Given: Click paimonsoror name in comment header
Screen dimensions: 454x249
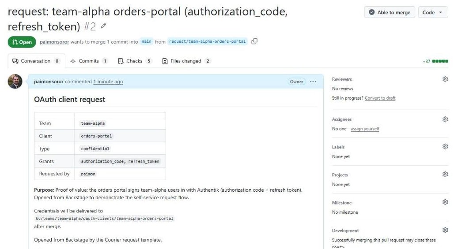Looking at the screenshot, I should 49,82.
